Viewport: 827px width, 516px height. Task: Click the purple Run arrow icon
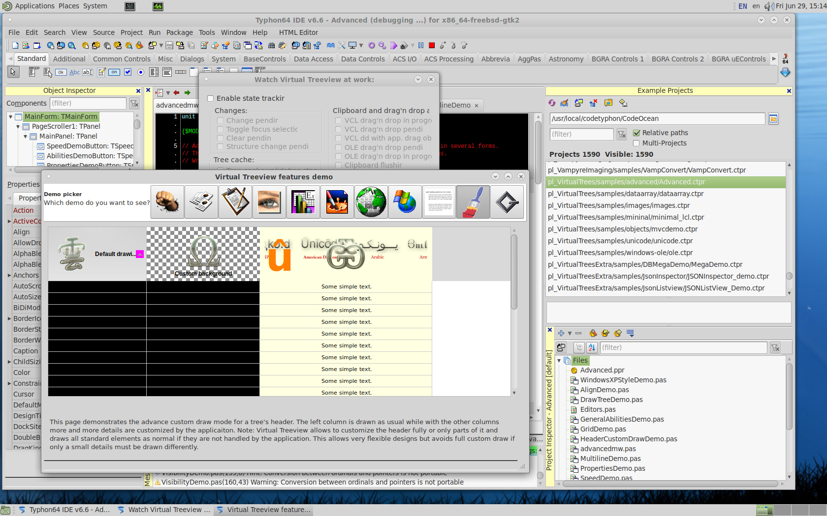click(394, 45)
